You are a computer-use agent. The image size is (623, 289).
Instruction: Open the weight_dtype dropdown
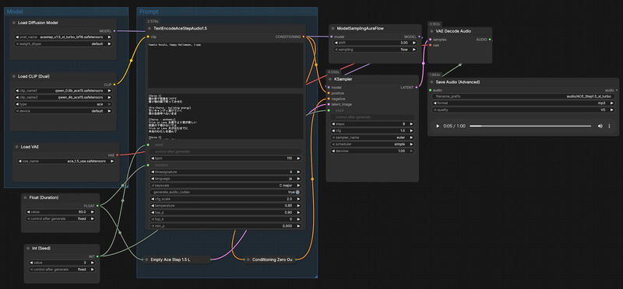coord(63,44)
